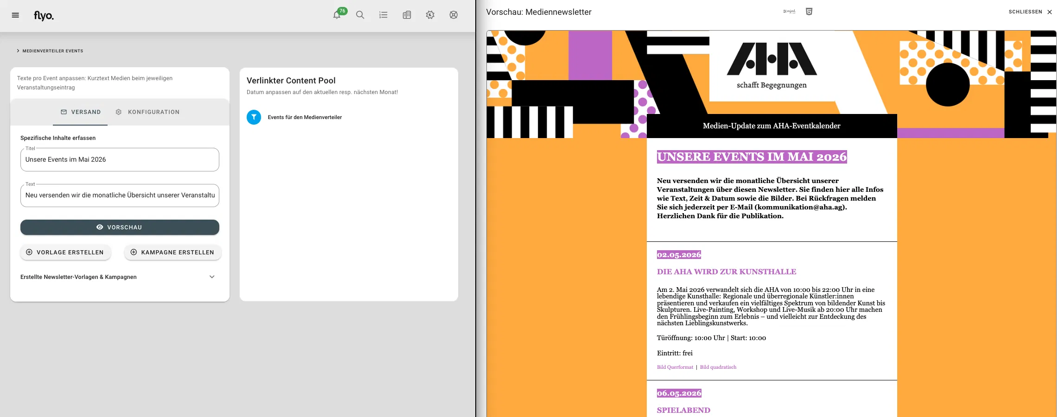Screen dimensions: 1059x417
Task: Open the search magnifier in the top bar
Action: coord(360,15)
